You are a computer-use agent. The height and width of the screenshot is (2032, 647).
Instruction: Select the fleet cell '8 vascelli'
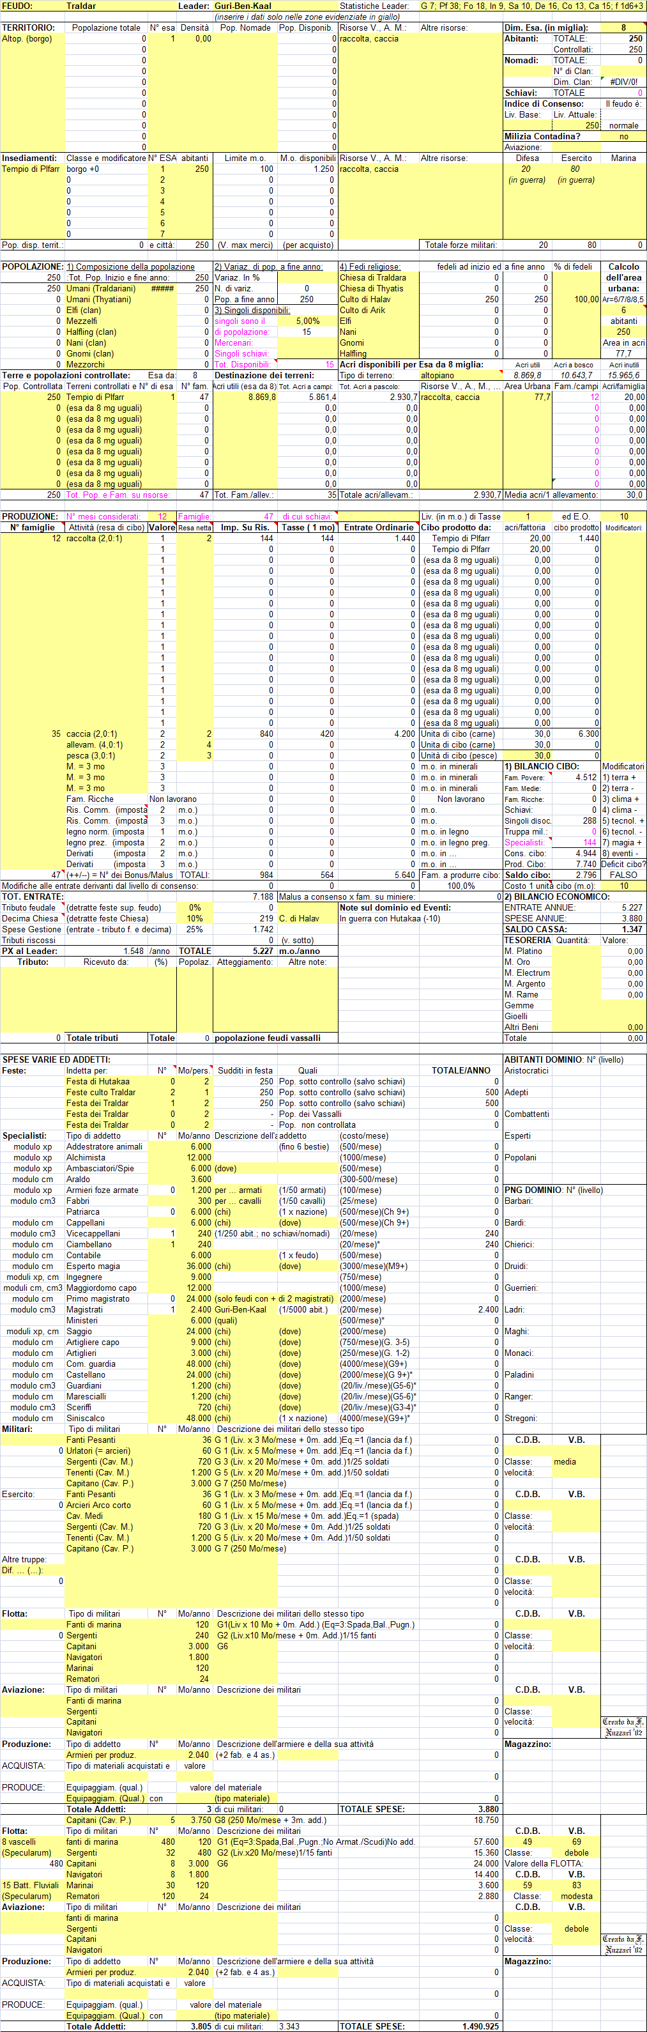click(x=19, y=1842)
